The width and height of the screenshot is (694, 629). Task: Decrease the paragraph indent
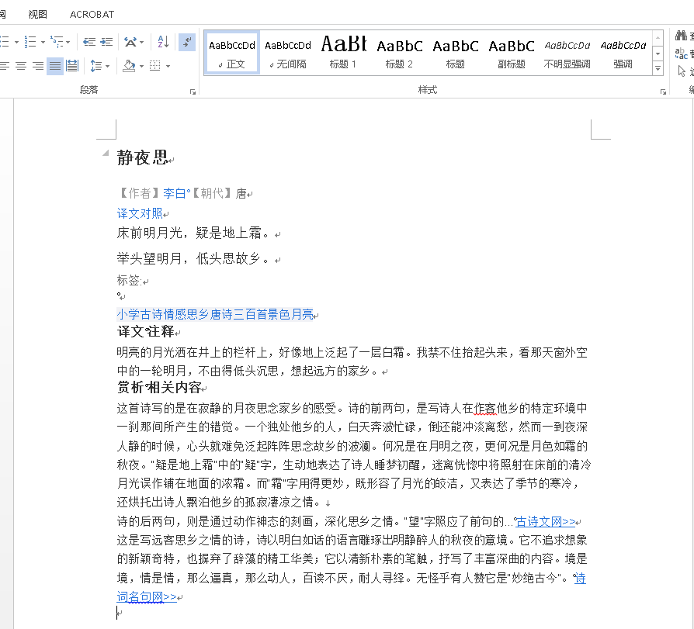[89, 42]
